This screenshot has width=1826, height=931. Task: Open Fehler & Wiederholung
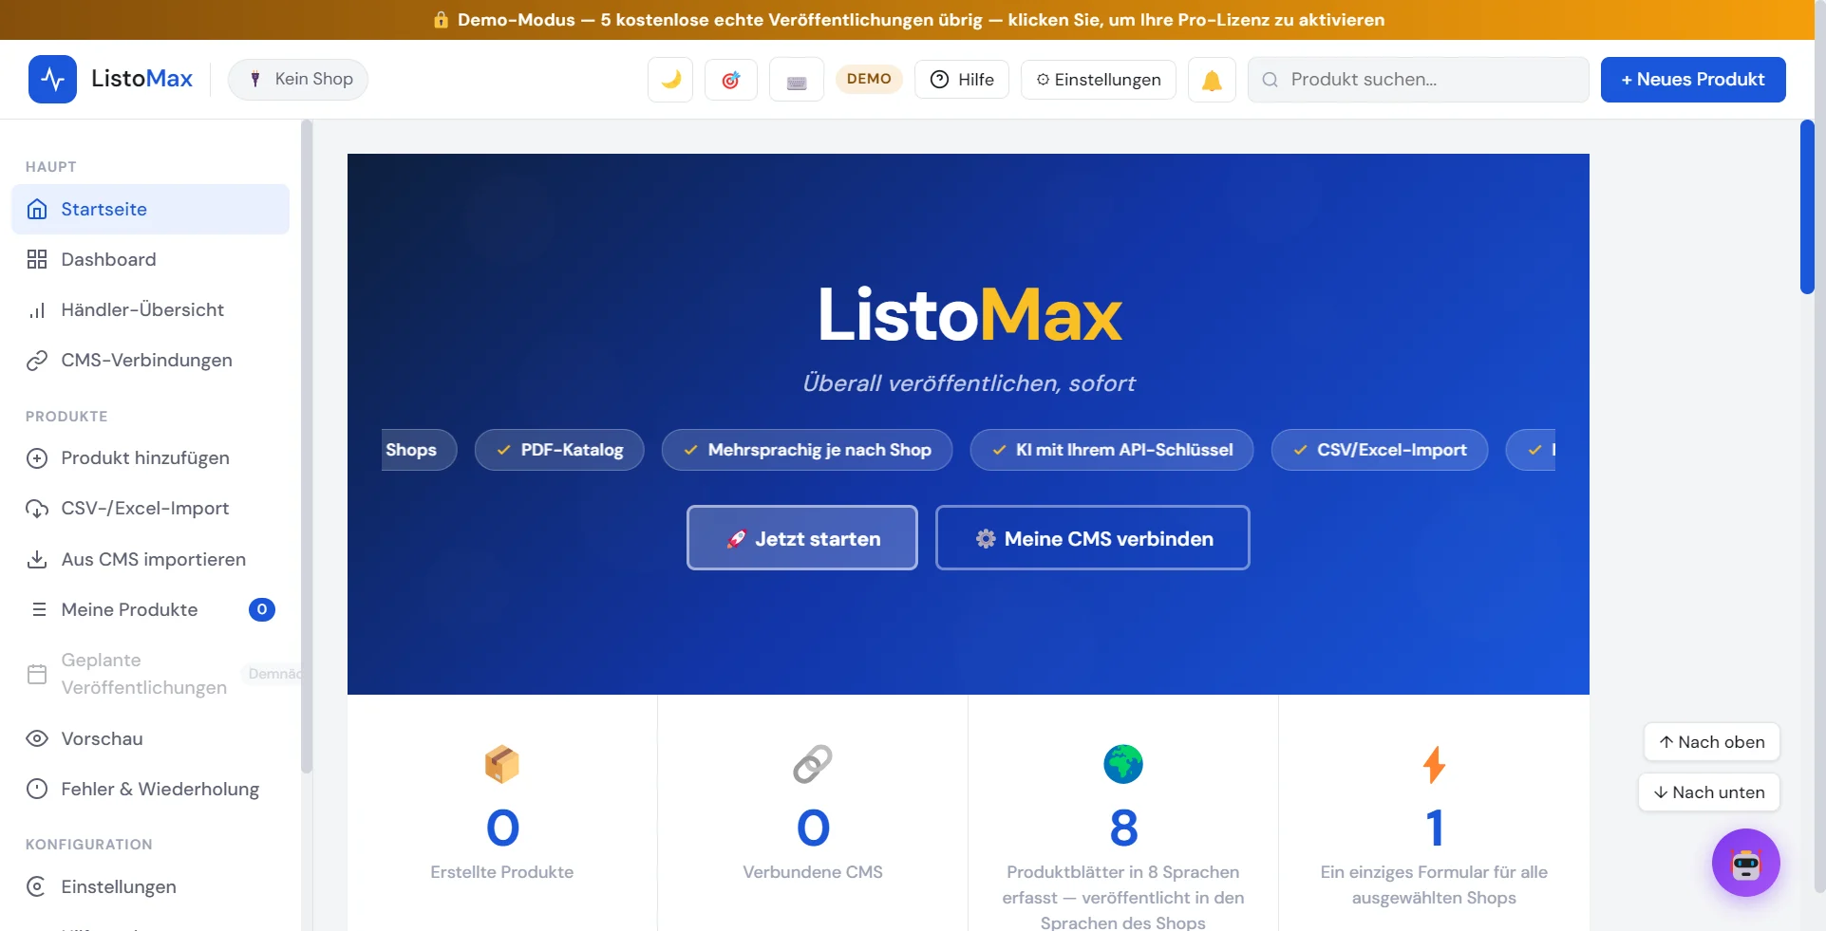(150, 789)
